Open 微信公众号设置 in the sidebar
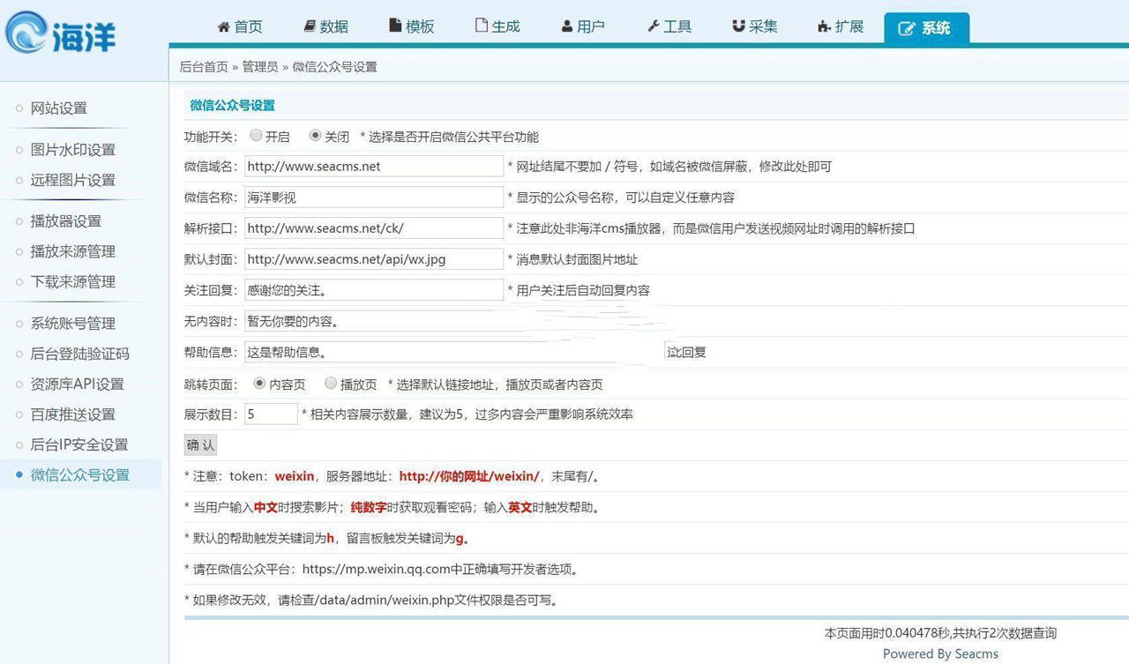1129x664 pixels. pyautogui.click(x=80, y=474)
